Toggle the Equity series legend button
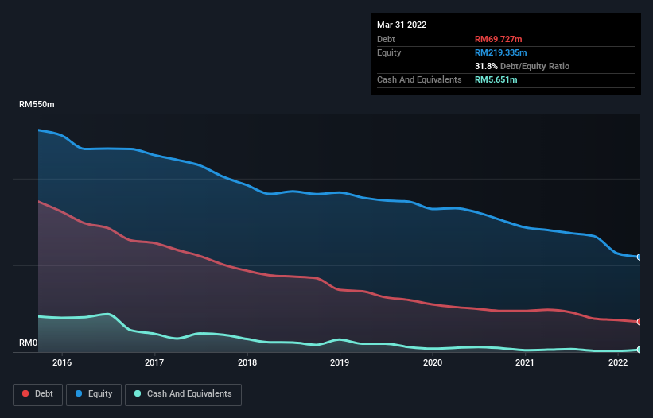The height and width of the screenshot is (418, 653). point(94,394)
